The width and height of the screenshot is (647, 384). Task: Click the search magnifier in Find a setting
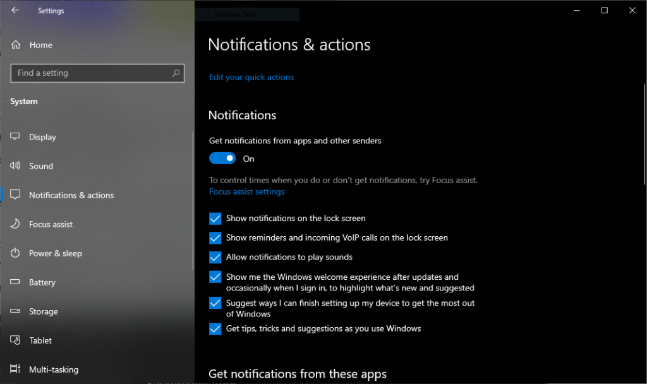(x=175, y=73)
